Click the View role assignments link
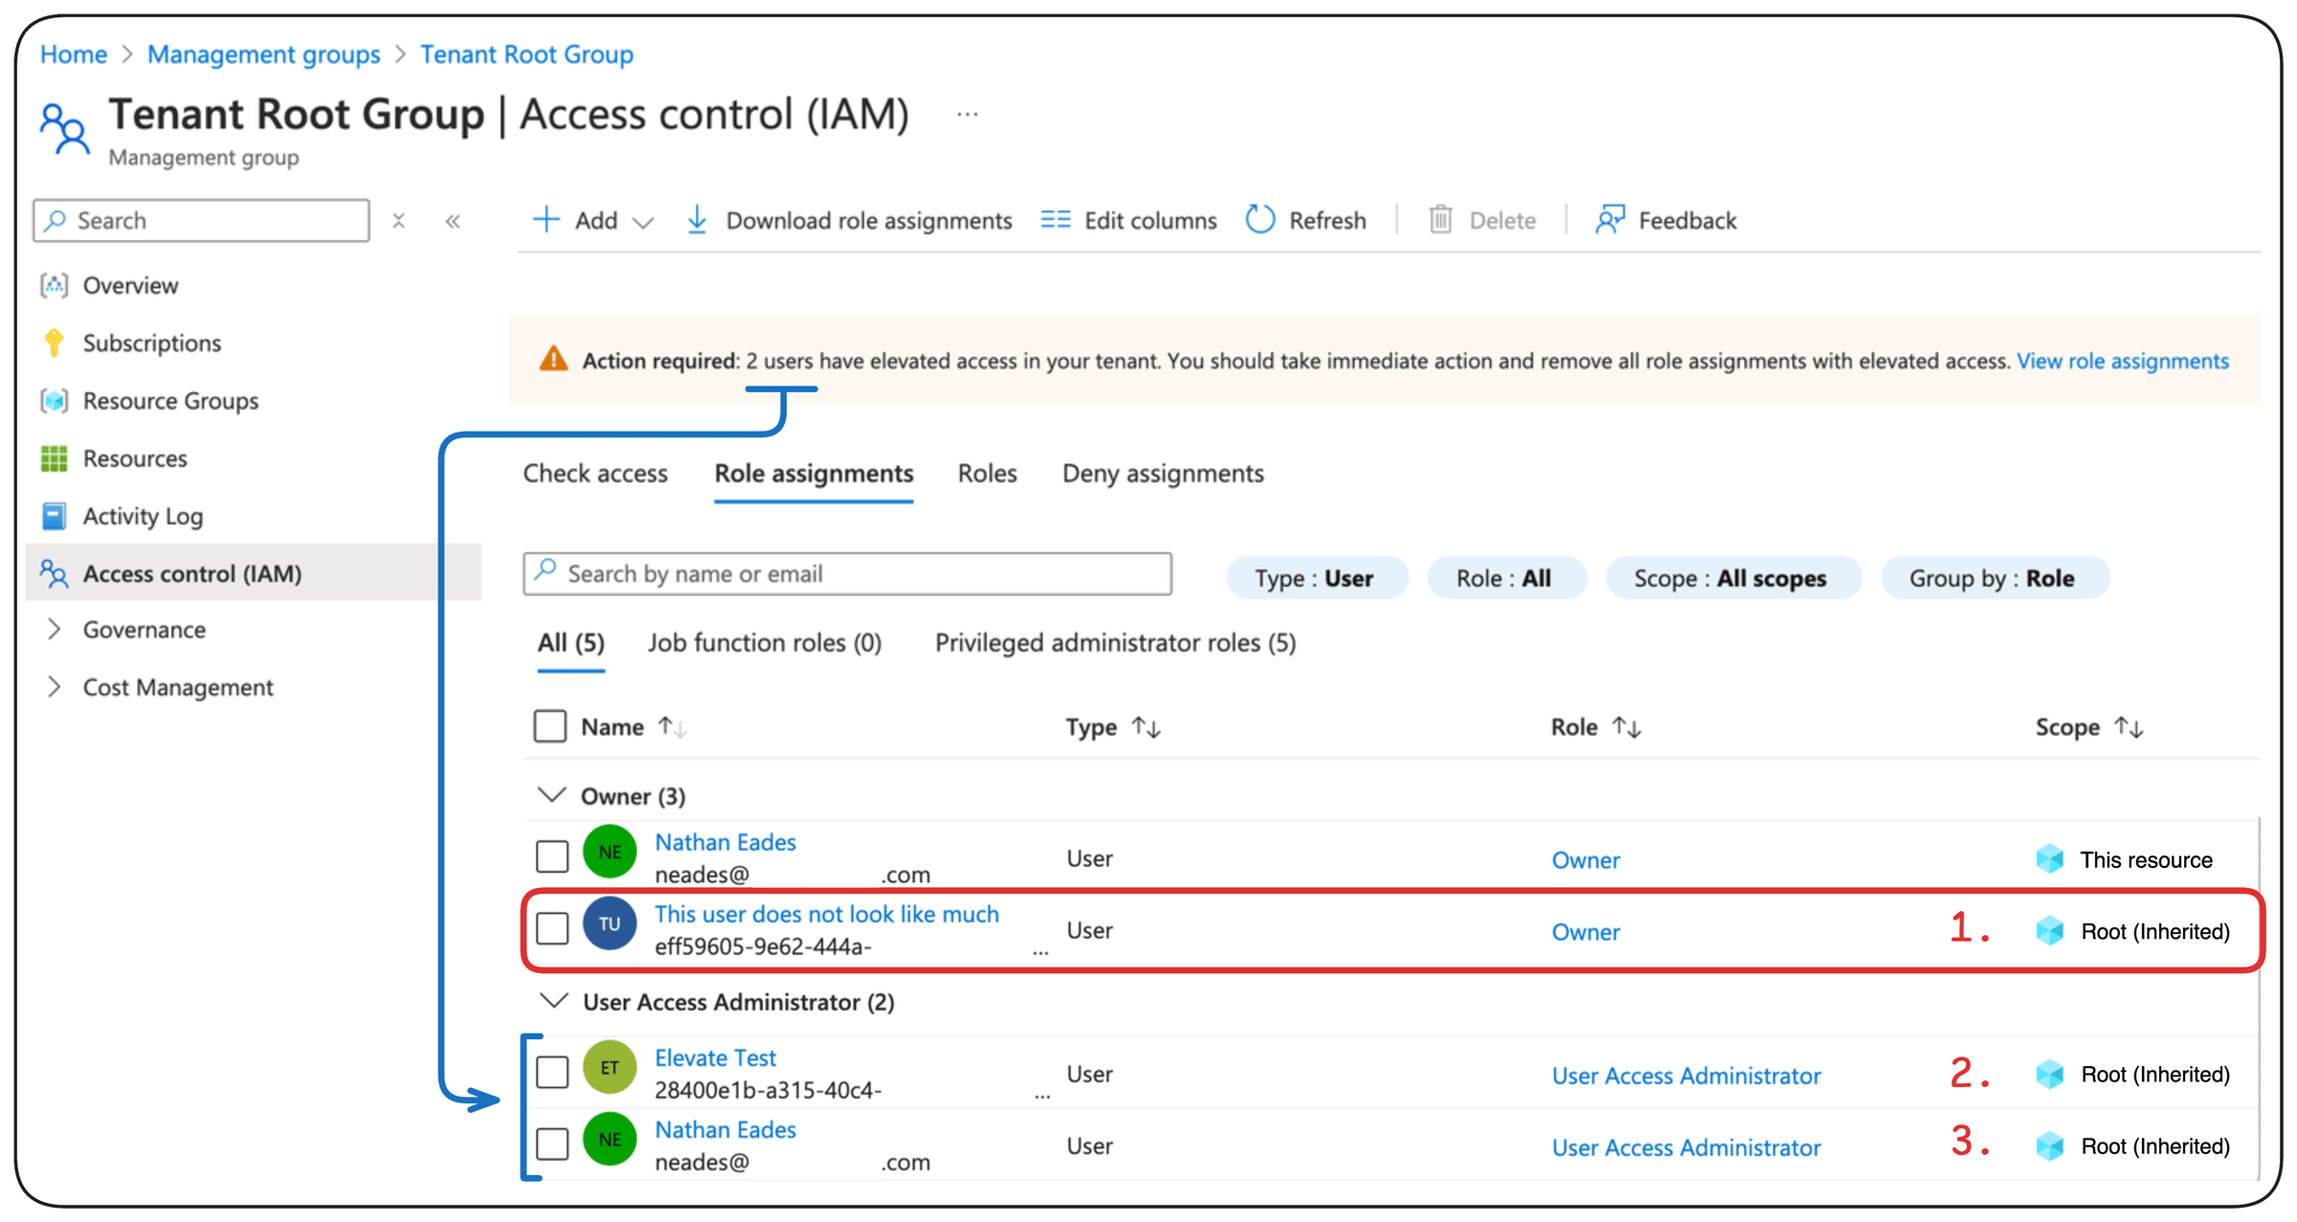Viewport: 2297px width, 1222px height. [2122, 361]
